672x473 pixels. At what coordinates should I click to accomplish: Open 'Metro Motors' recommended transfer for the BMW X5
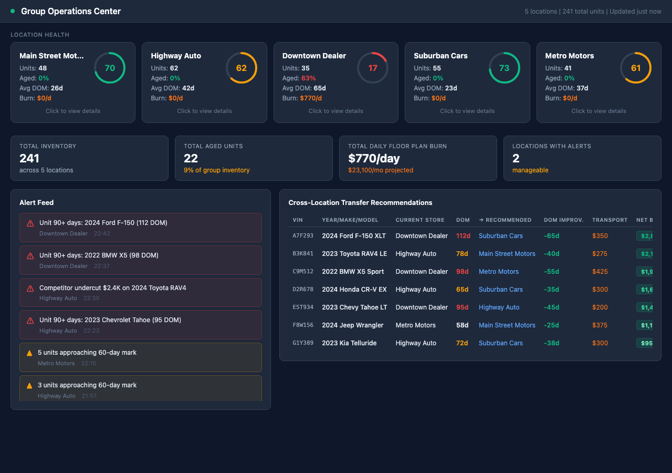tap(498, 272)
